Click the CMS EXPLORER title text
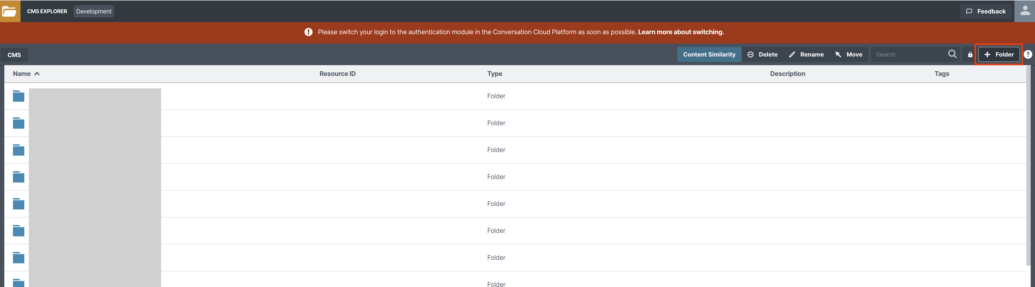 47,11
